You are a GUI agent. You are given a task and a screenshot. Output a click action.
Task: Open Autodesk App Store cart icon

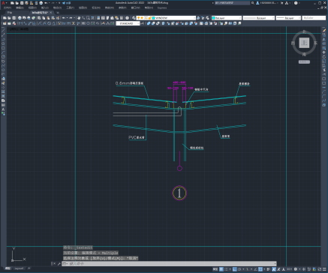coord(281,3)
